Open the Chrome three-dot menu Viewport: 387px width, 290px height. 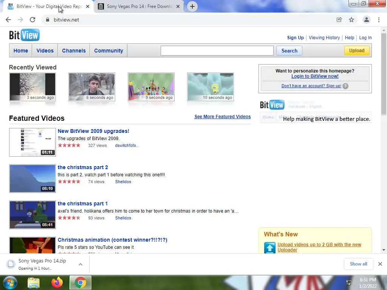(x=379, y=20)
